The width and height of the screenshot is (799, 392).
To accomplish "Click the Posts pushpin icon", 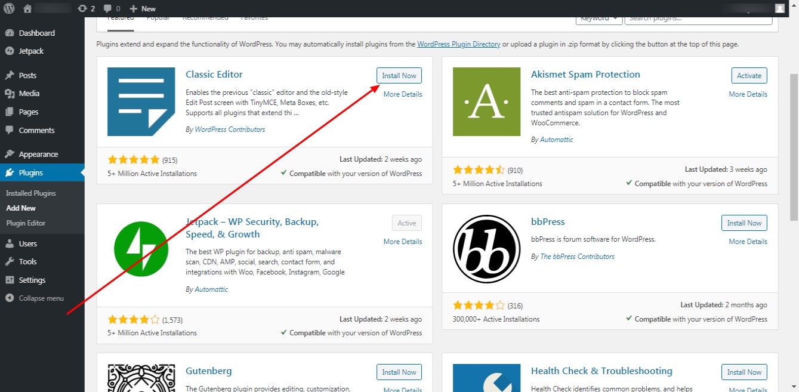I will coord(10,75).
